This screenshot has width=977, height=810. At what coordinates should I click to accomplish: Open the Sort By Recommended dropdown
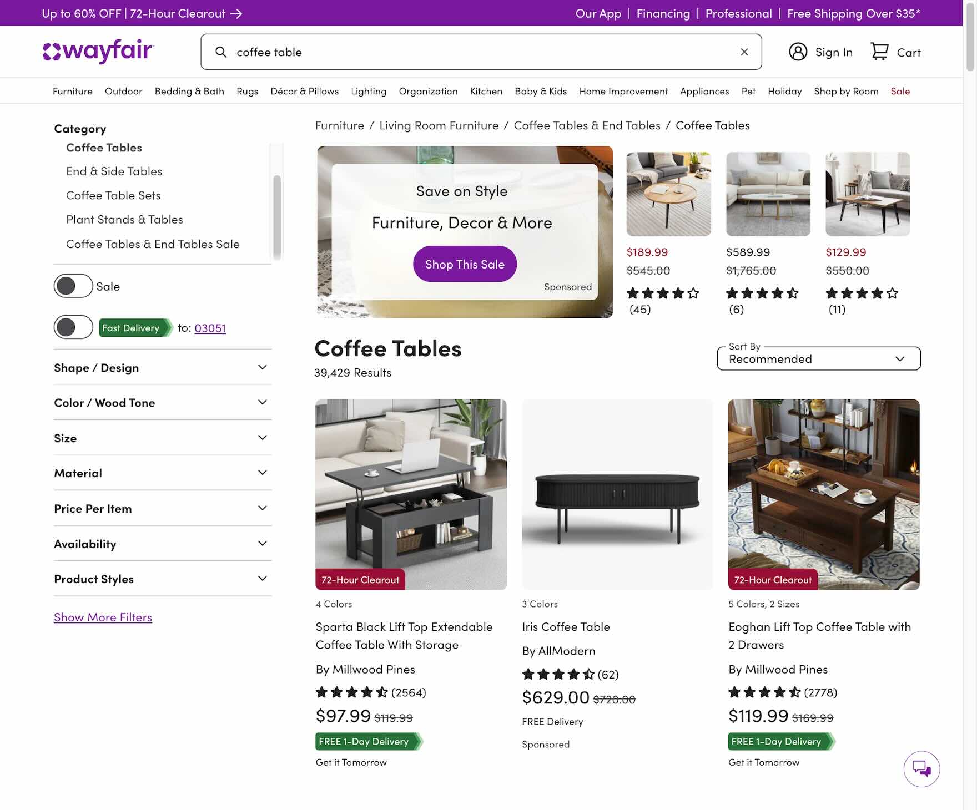(x=818, y=359)
